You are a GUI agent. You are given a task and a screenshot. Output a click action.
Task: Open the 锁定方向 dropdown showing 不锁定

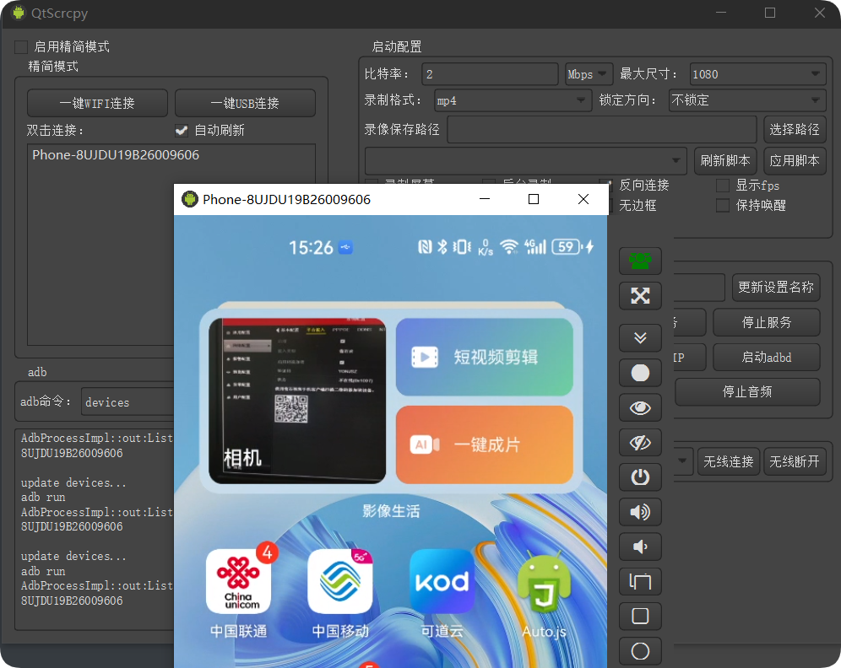pyautogui.click(x=746, y=101)
